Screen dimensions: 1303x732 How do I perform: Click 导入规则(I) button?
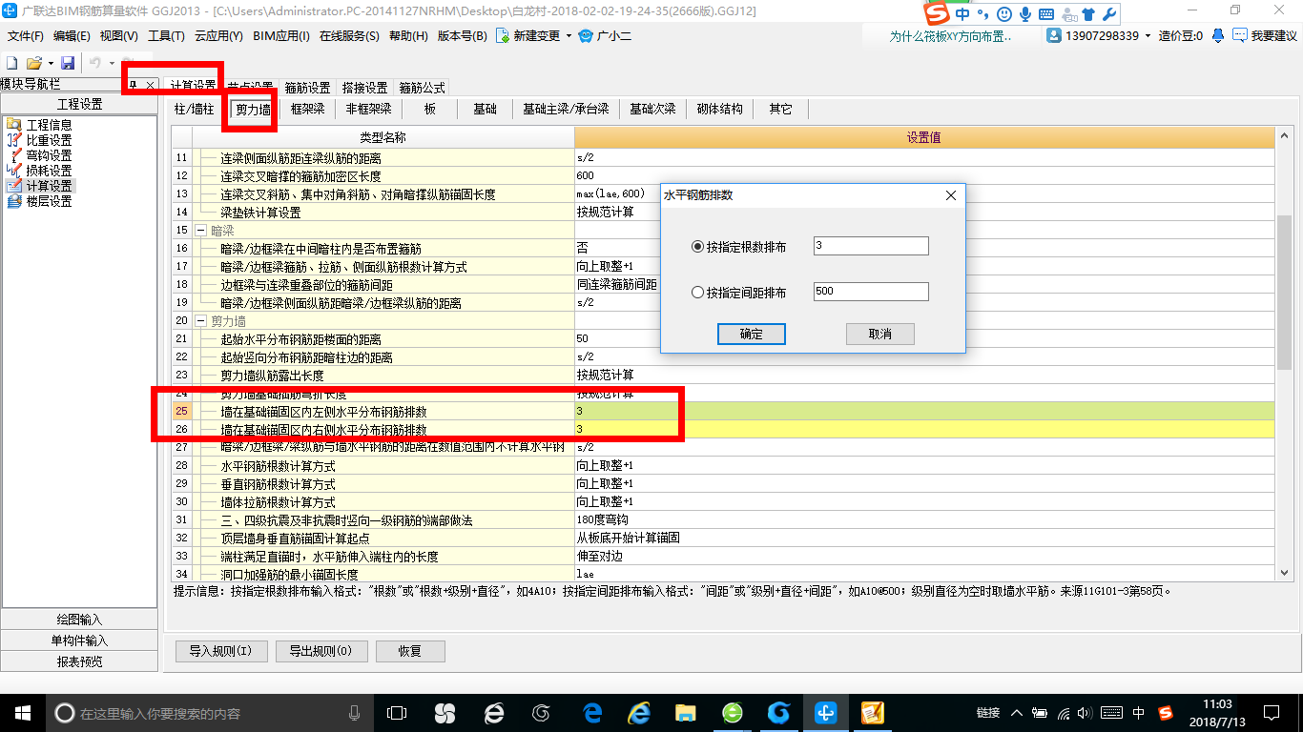pyautogui.click(x=220, y=651)
